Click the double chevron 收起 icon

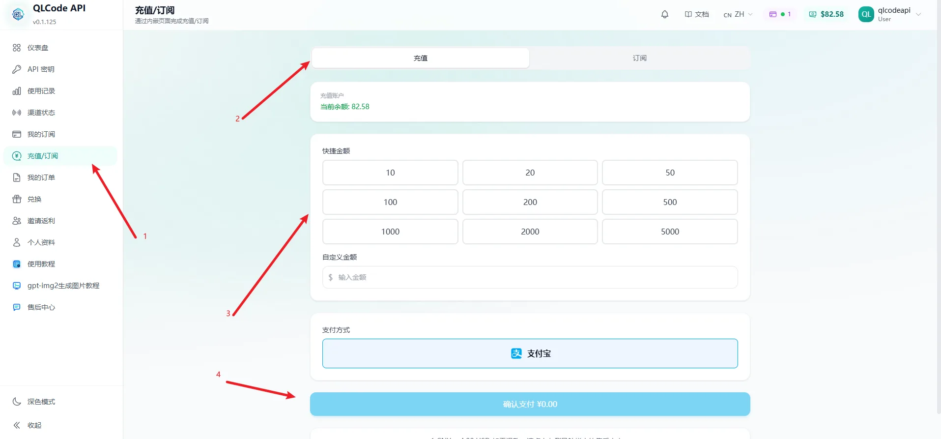pos(17,425)
